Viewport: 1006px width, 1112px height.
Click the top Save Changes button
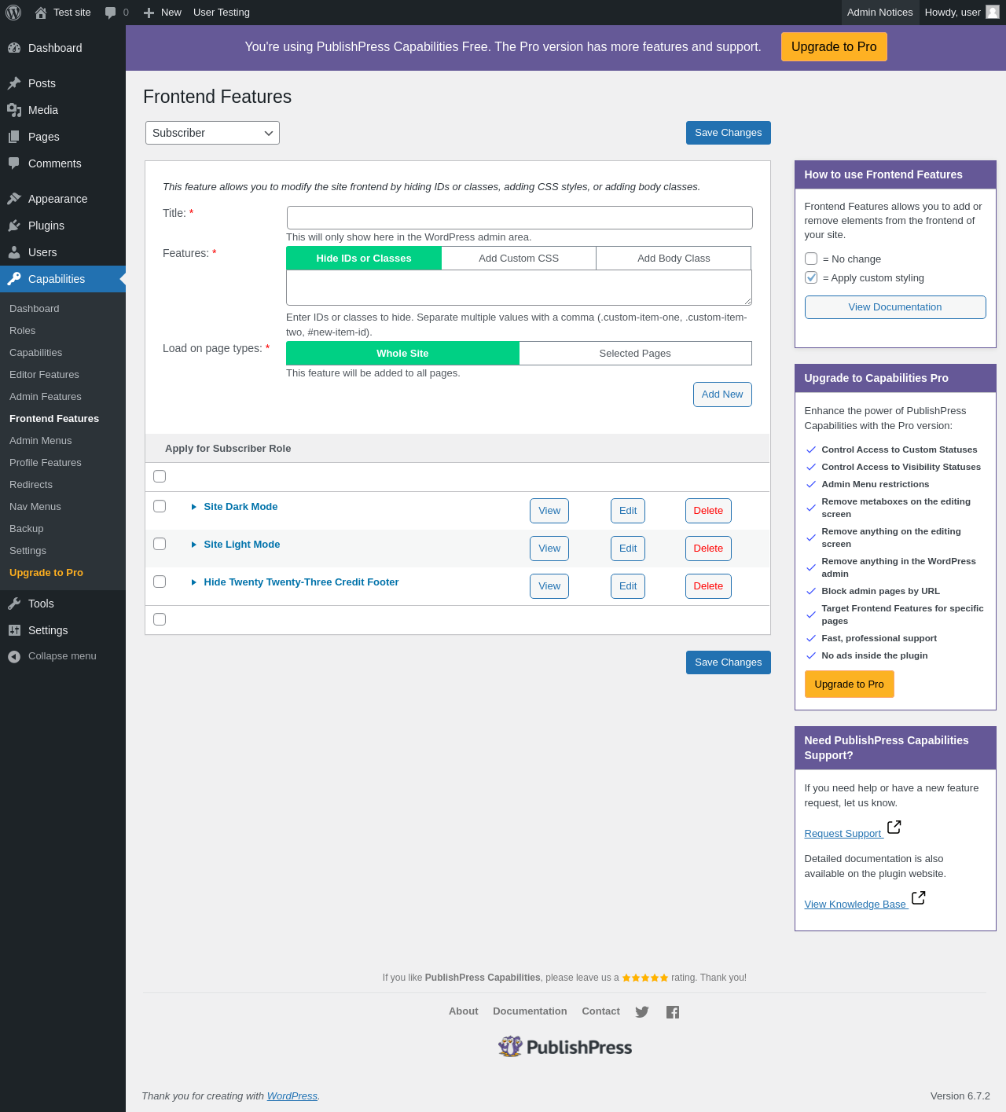pos(729,133)
